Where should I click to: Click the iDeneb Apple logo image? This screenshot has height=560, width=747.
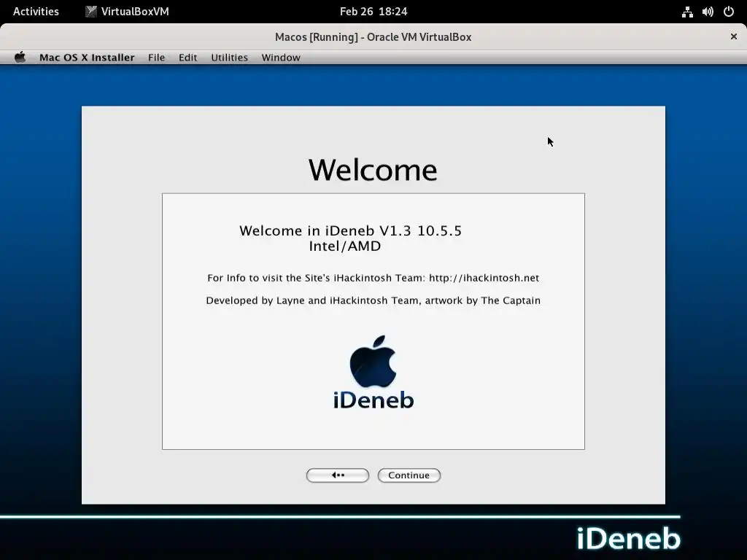pyautogui.click(x=373, y=372)
